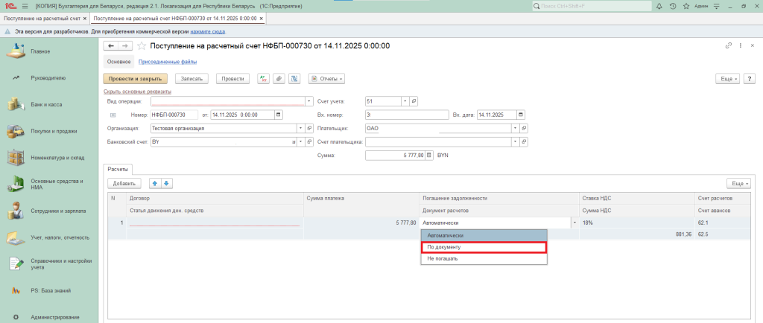Click into the Вх. номер field
The height and width of the screenshot is (323, 763).
(x=405, y=115)
